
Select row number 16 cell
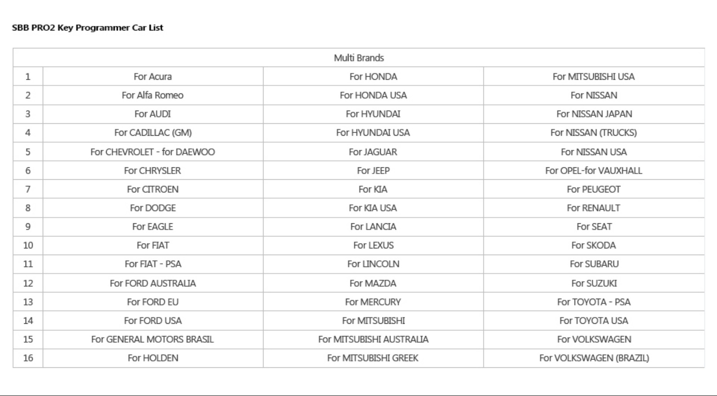pyautogui.click(x=28, y=358)
